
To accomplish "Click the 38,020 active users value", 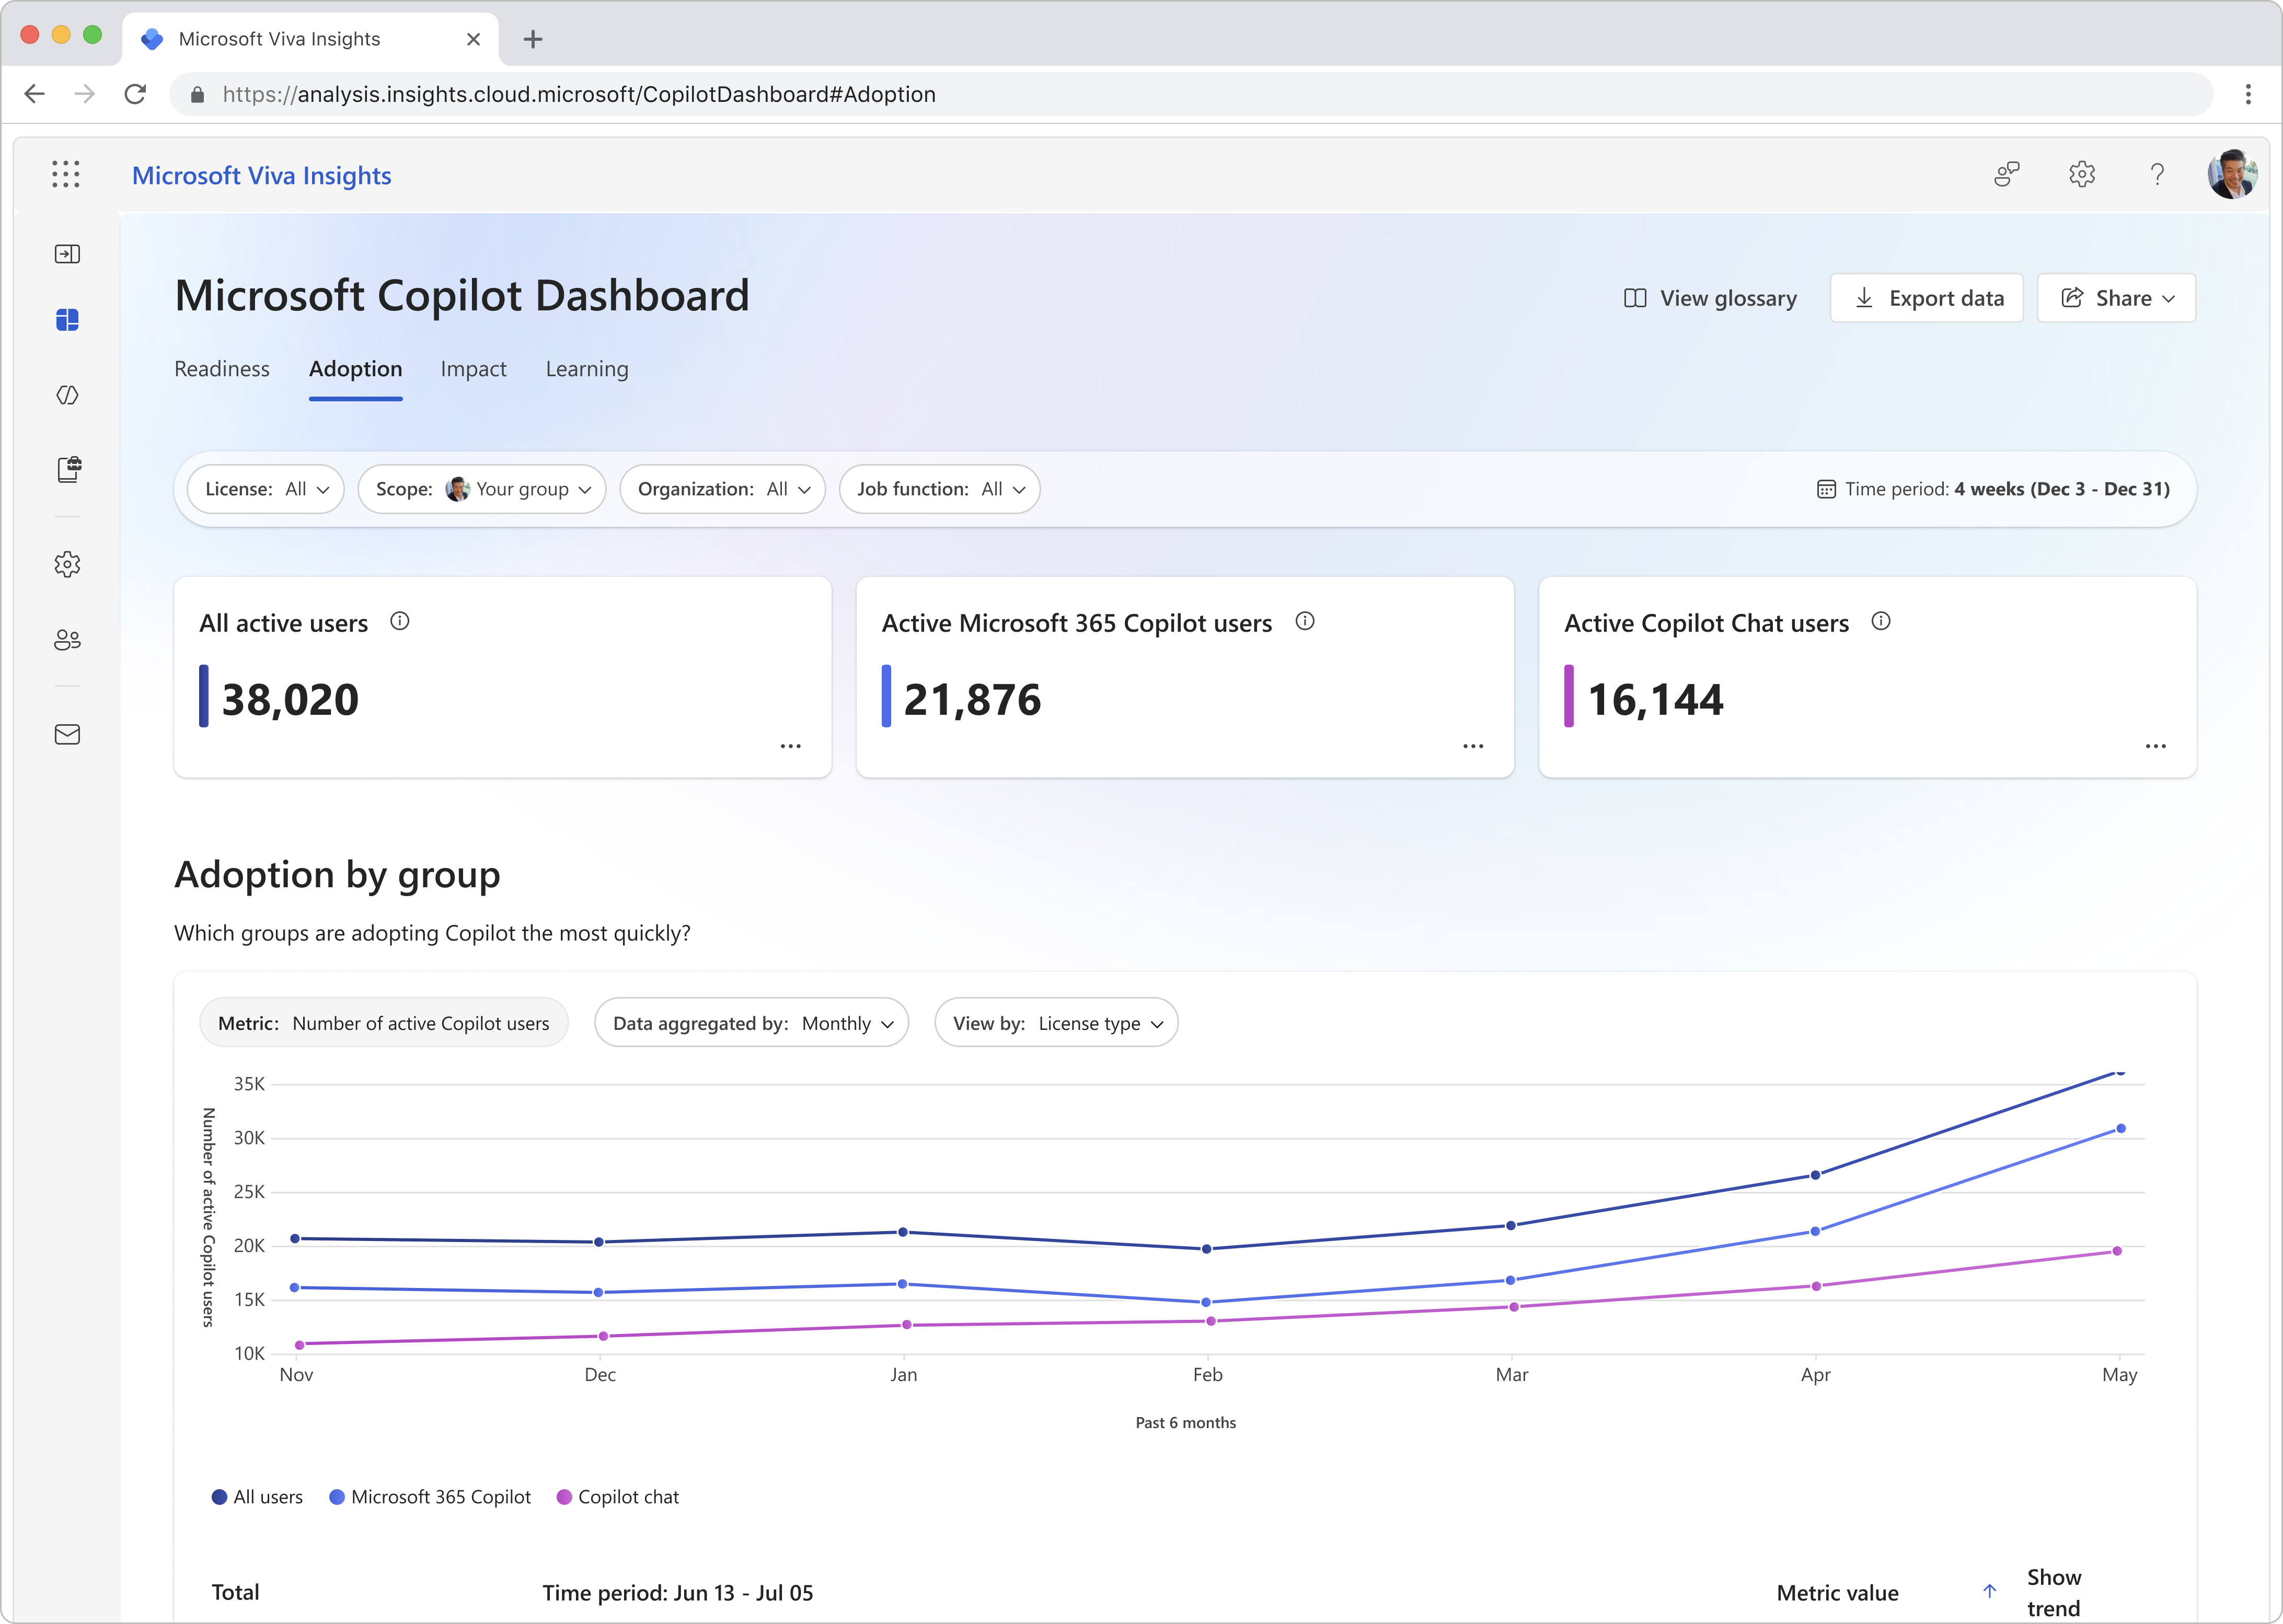I will tap(290, 699).
